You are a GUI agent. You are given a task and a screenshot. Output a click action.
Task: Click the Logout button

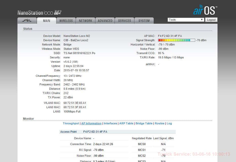[211, 20]
